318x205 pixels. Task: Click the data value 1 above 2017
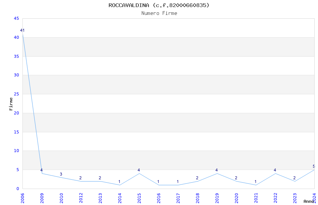[178, 182]
